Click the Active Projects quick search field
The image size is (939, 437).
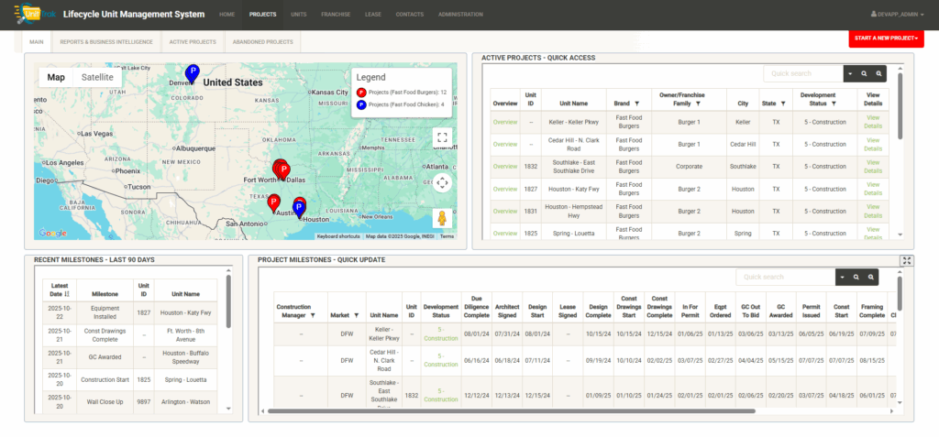pyautogui.click(x=802, y=73)
